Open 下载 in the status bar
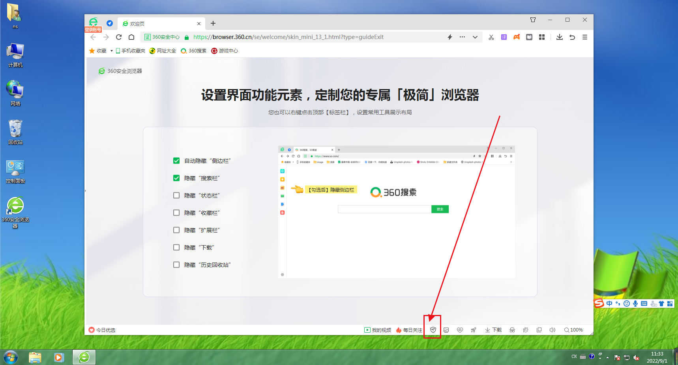Image resolution: width=678 pixels, height=365 pixels. pos(493,330)
